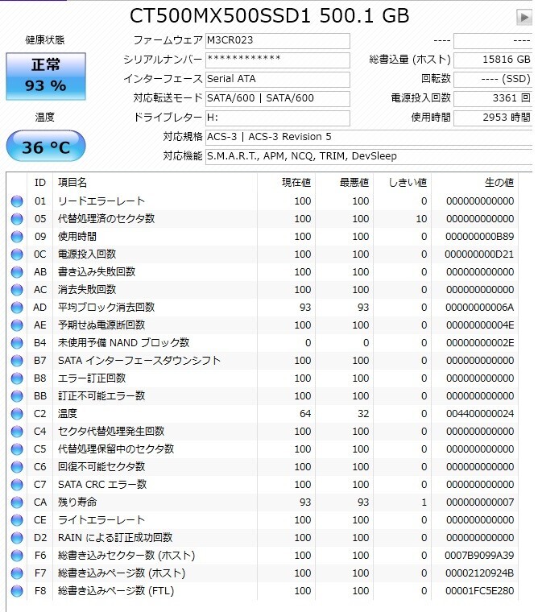Image resolution: width=538 pixels, height=612 pixels.
Task: Select the 平均ブロック消去回数 row
Action: coord(263,308)
